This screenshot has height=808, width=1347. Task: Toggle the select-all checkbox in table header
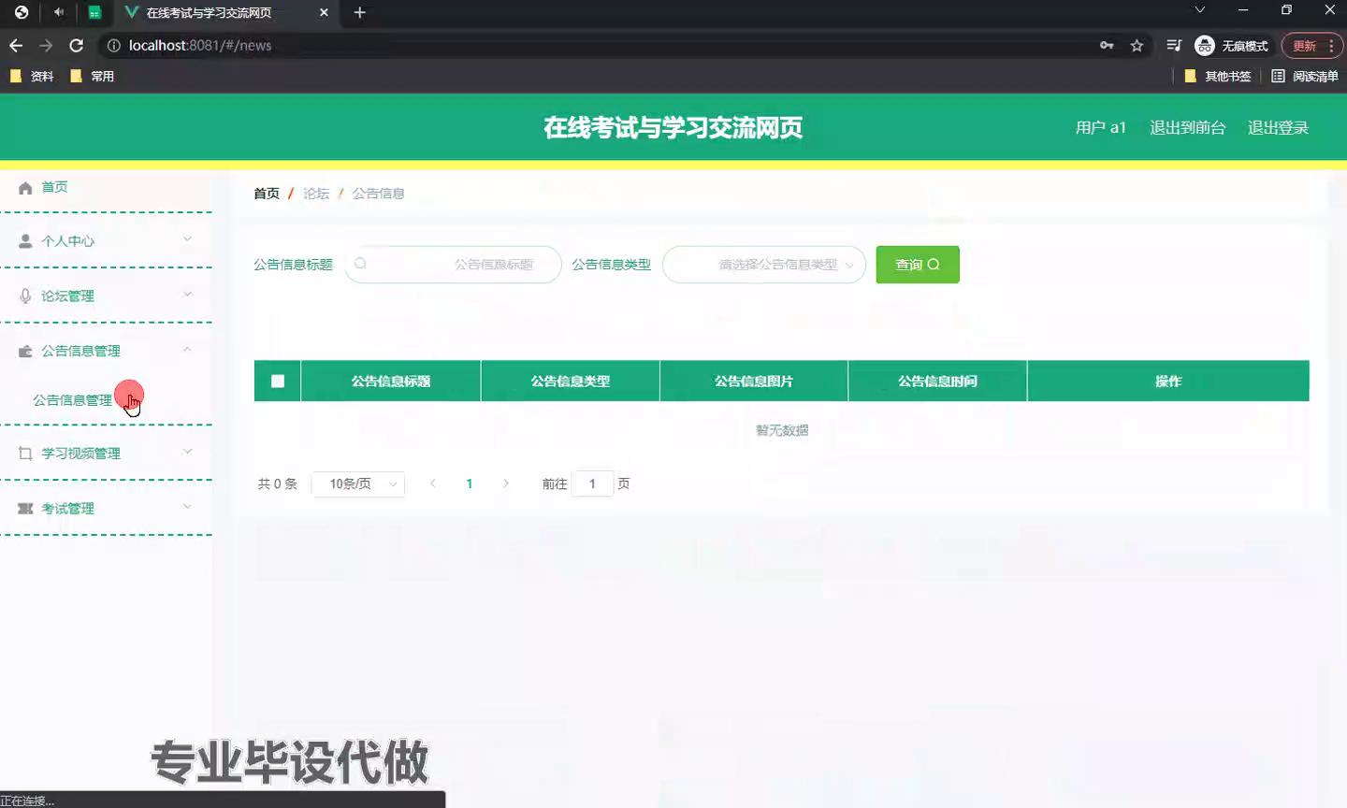(278, 382)
